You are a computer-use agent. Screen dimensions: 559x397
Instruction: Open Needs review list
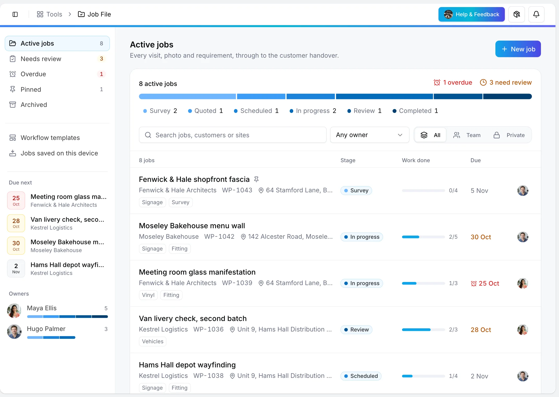(57, 59)
